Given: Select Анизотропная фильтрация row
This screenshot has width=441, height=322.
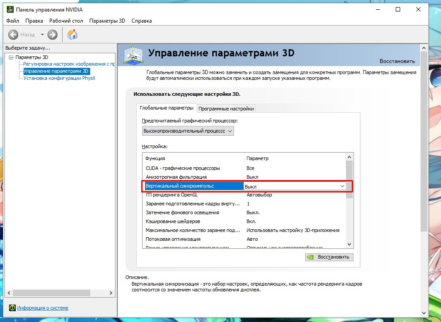Looking at the screenshot, I should (244, 177).
